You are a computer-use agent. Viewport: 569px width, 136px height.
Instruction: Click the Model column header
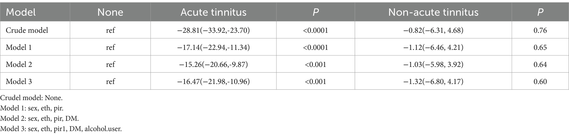click(x=21, y=12)
